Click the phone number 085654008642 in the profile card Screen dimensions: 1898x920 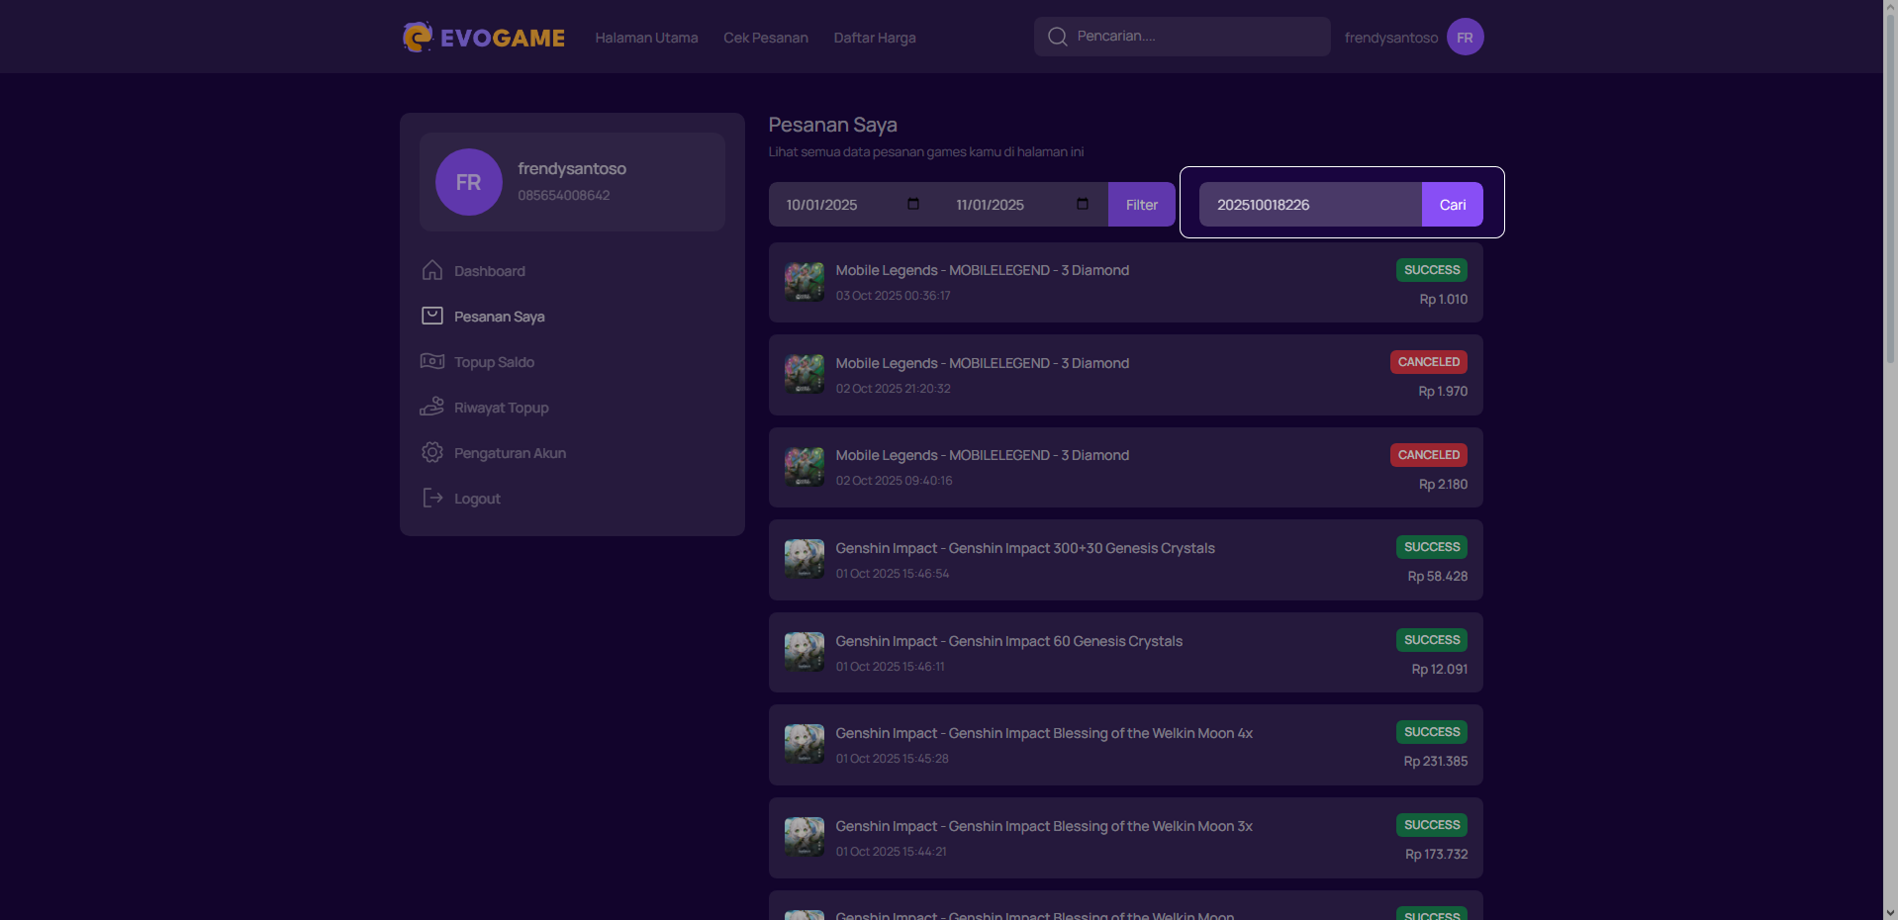coord(564,196)
